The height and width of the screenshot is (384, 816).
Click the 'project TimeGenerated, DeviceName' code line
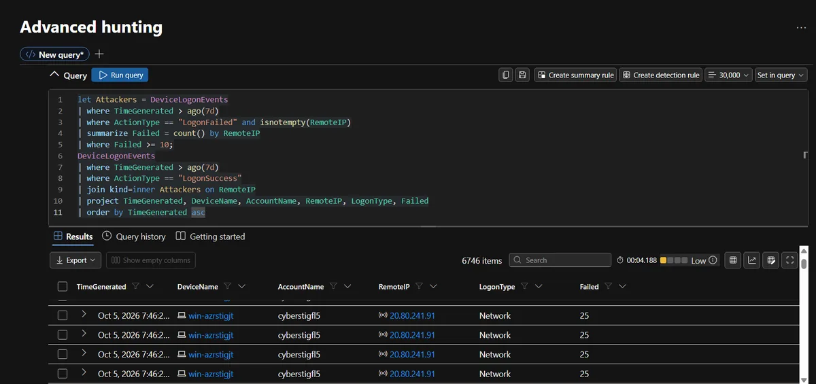(x=253, y=201)
